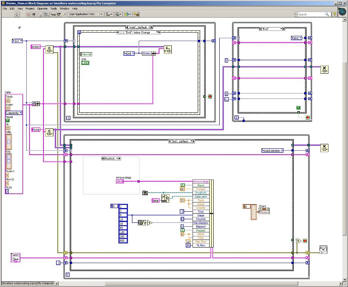
Task: Select the lower Release Queue node
Action: (x=324, y=148)
